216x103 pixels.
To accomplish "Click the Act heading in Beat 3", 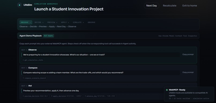I will [x=30, y=86].
